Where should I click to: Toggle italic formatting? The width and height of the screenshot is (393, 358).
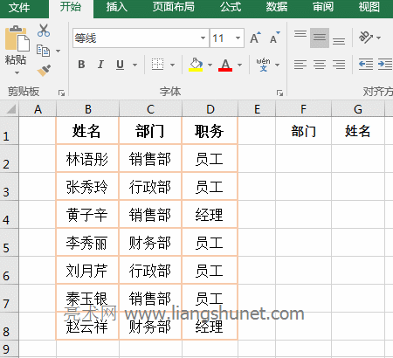point(100,65)
